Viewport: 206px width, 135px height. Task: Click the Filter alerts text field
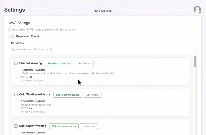click(102, 49)
